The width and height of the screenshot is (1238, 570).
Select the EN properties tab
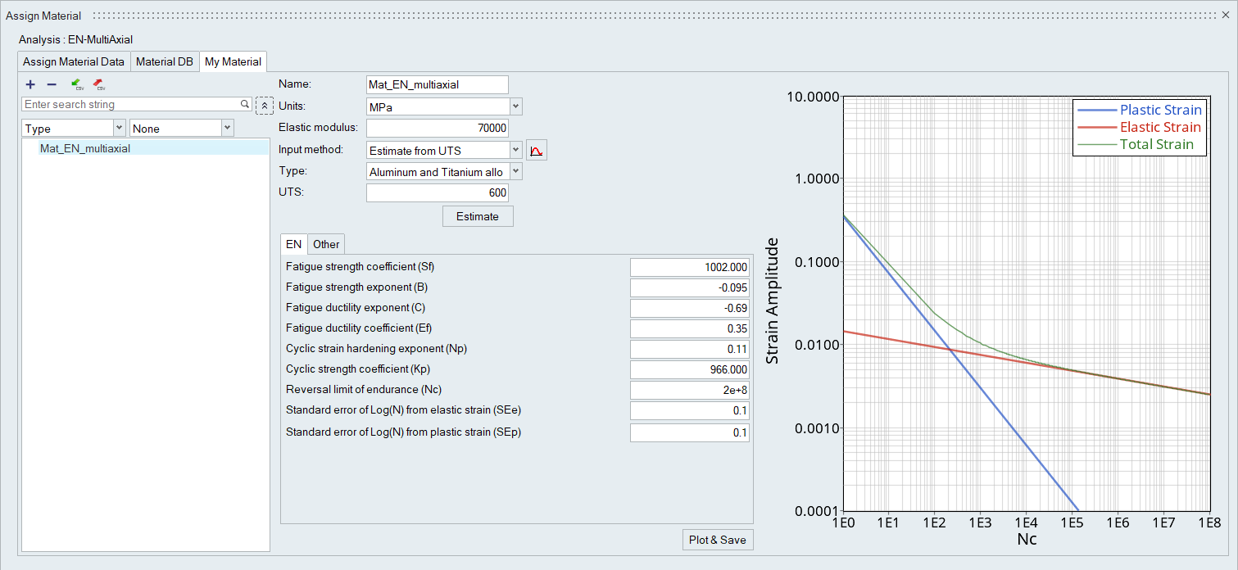tap(294, 244)
